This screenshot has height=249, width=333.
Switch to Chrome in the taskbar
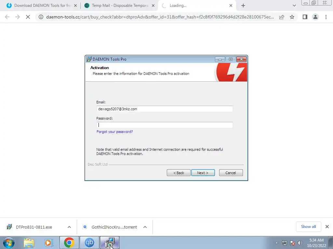[x=69, y=243]
